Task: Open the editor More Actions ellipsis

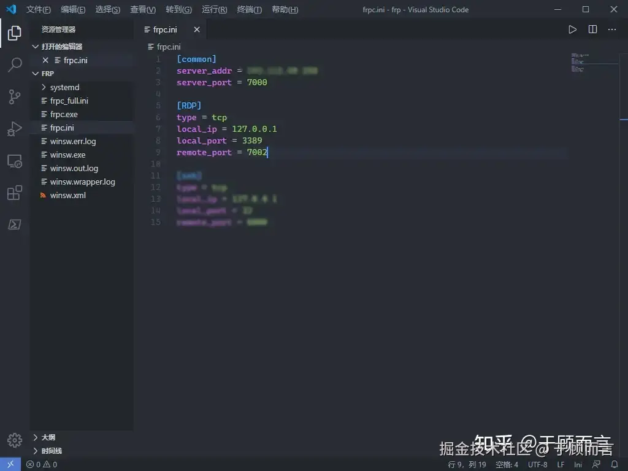Action: pyautogui.click(x=612, y=29)
